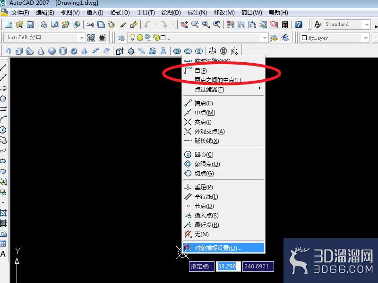Open 对象捕捉设置(O)... settings
Image resolution: width=378 pixels, height=283 pixels.
[223, 248]
